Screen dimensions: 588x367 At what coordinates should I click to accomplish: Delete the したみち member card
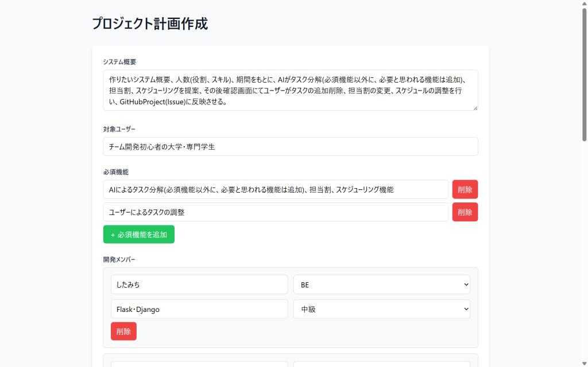point(123,331)
